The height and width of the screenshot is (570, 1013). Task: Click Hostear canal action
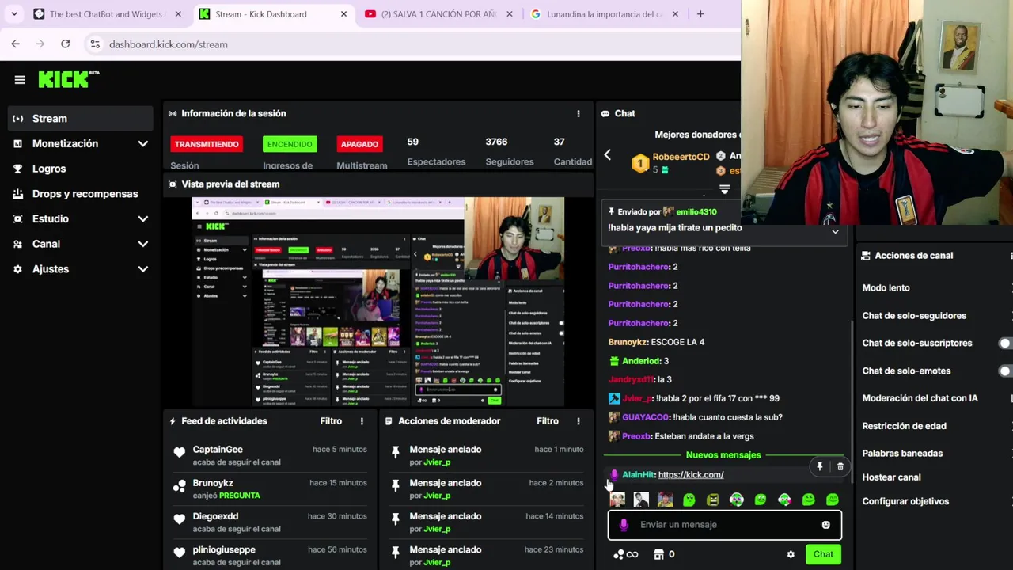pyautogui.click(x=891, y=477)
